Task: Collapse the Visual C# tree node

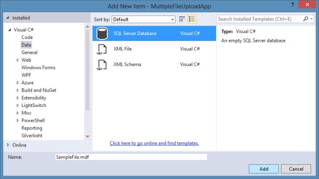Action: point(9,30)
